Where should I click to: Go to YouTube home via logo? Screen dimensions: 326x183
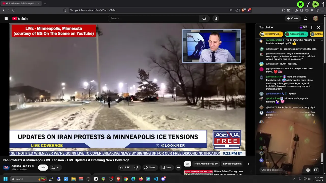20,18
